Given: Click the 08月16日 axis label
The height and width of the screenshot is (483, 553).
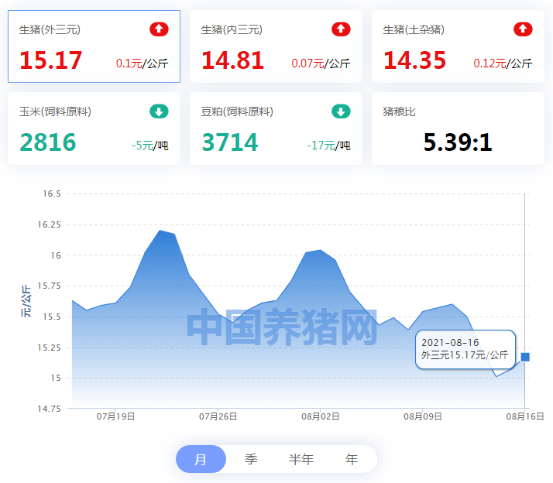Looking at the screenshot, I should tap(525, 416).
